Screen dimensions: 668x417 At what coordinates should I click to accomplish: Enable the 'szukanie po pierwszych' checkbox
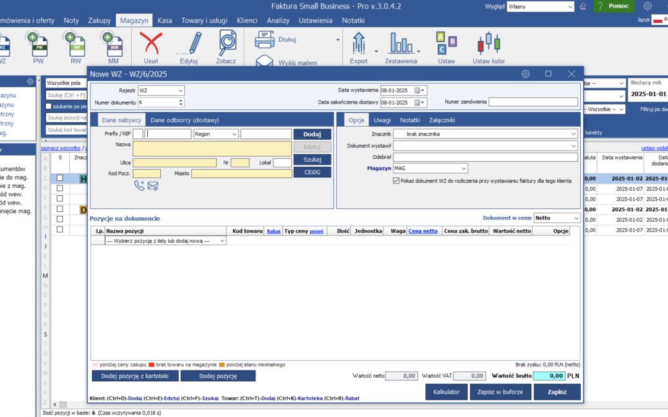49,107
